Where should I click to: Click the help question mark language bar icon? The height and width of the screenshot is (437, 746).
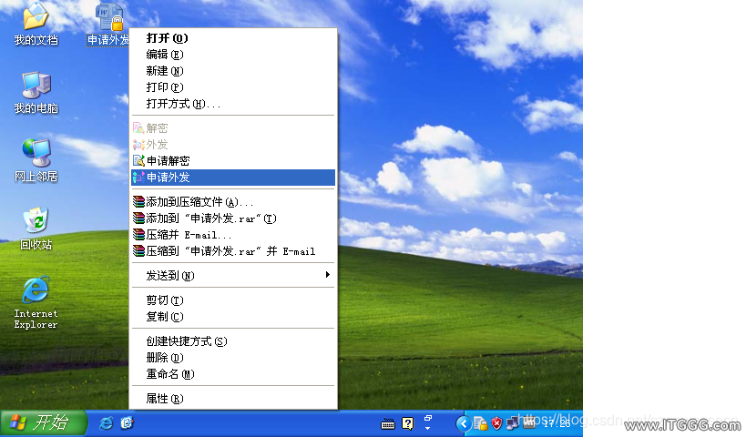[408, 423]
